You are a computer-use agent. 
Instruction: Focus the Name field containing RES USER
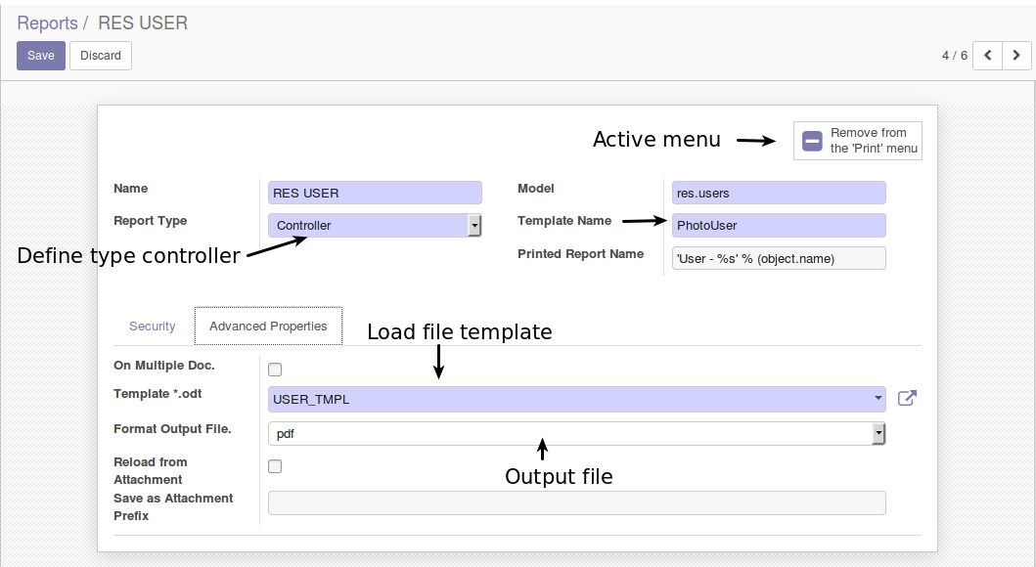[x=375, y=193]
